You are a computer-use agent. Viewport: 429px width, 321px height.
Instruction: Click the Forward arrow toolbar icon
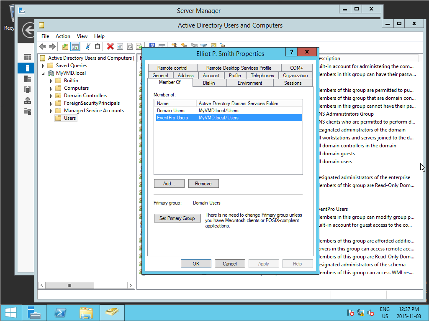(52, 46)
